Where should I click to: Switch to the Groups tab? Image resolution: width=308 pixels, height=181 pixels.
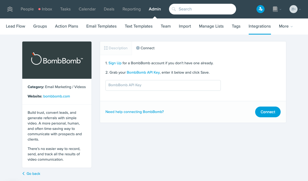tap(40, 26)
